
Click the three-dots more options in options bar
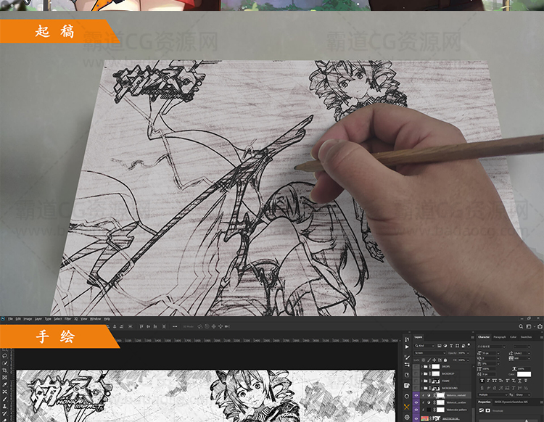click(x=175, y=326)
